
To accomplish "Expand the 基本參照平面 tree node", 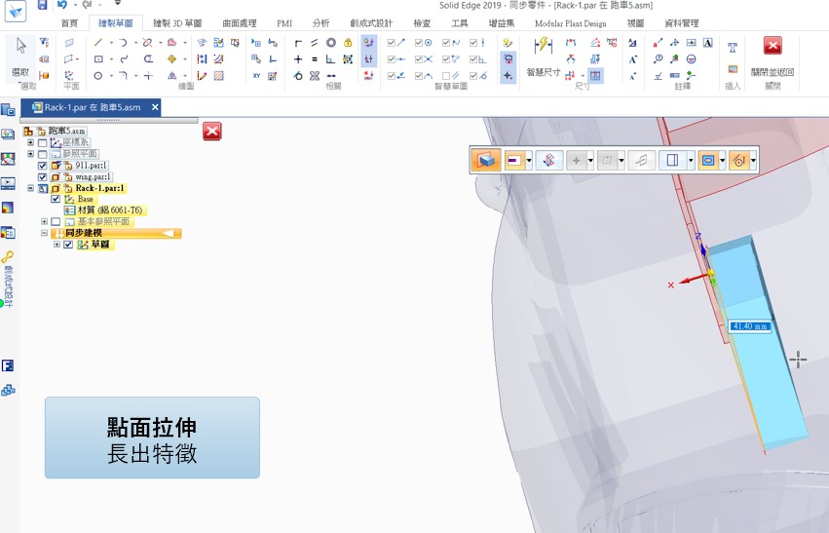I will (x=44, y=221).
